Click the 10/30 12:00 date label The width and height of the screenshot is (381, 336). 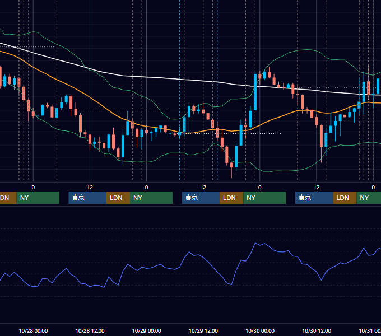pyautogui.click(x=317, y=330)
